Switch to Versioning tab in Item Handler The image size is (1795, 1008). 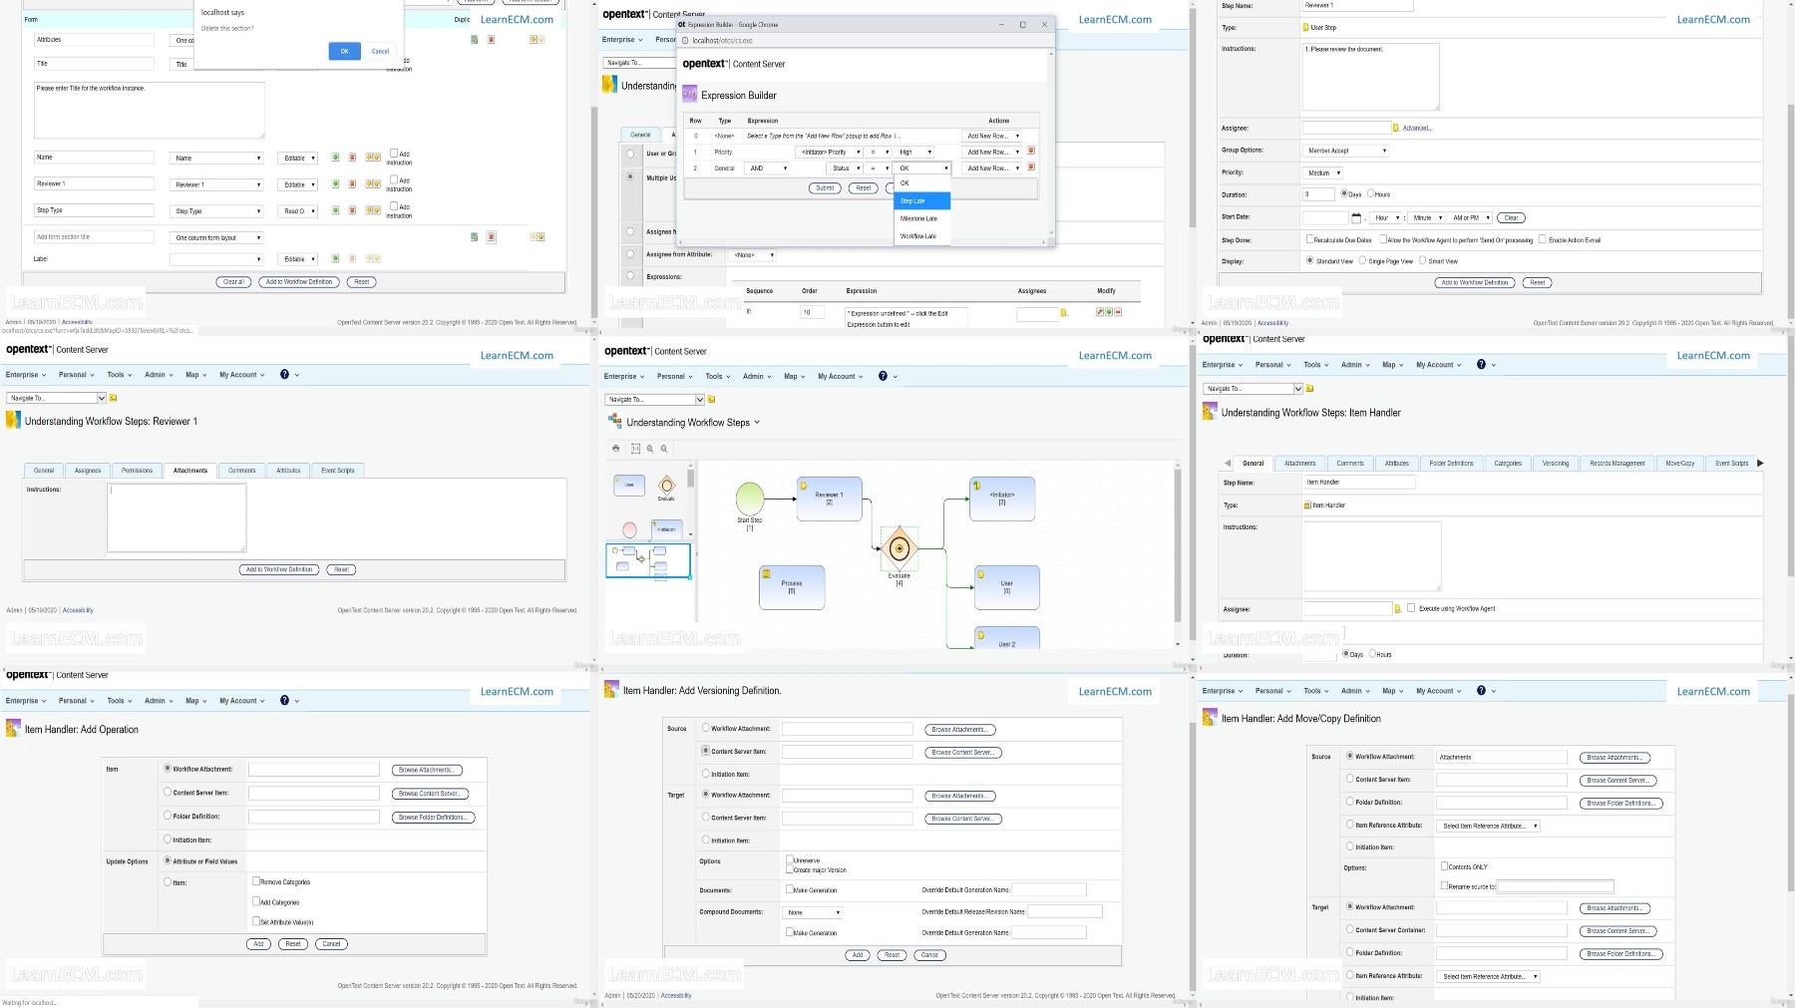(1556, 463)
